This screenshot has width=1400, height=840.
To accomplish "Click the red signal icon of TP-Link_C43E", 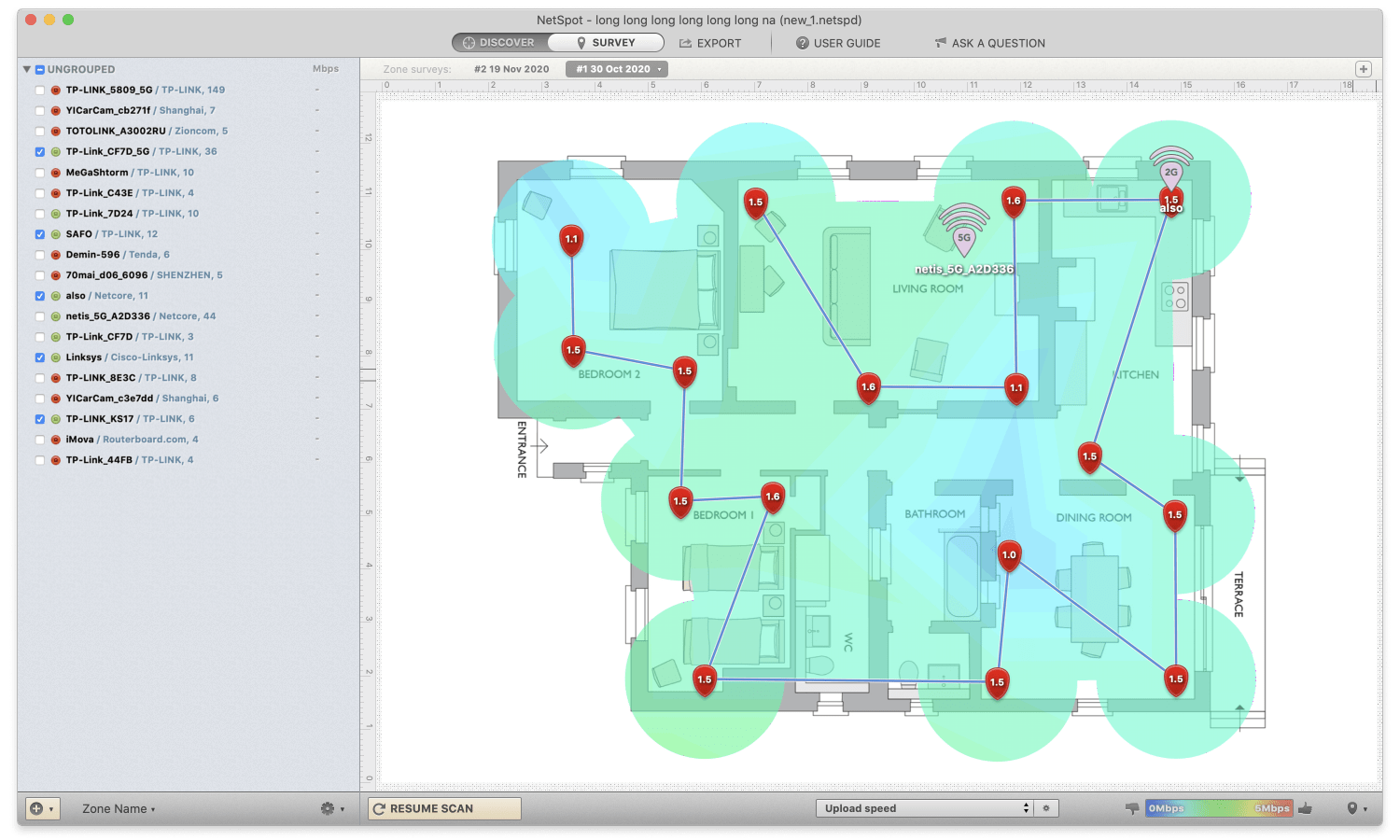I will point(56,193).
